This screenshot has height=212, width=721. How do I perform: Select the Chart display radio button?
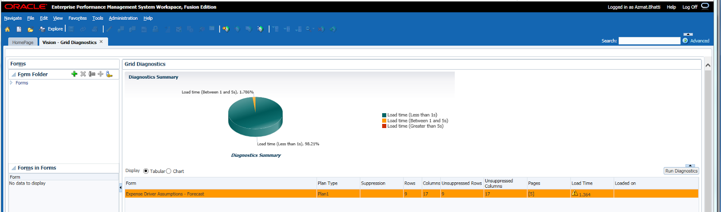click(169, 171)
